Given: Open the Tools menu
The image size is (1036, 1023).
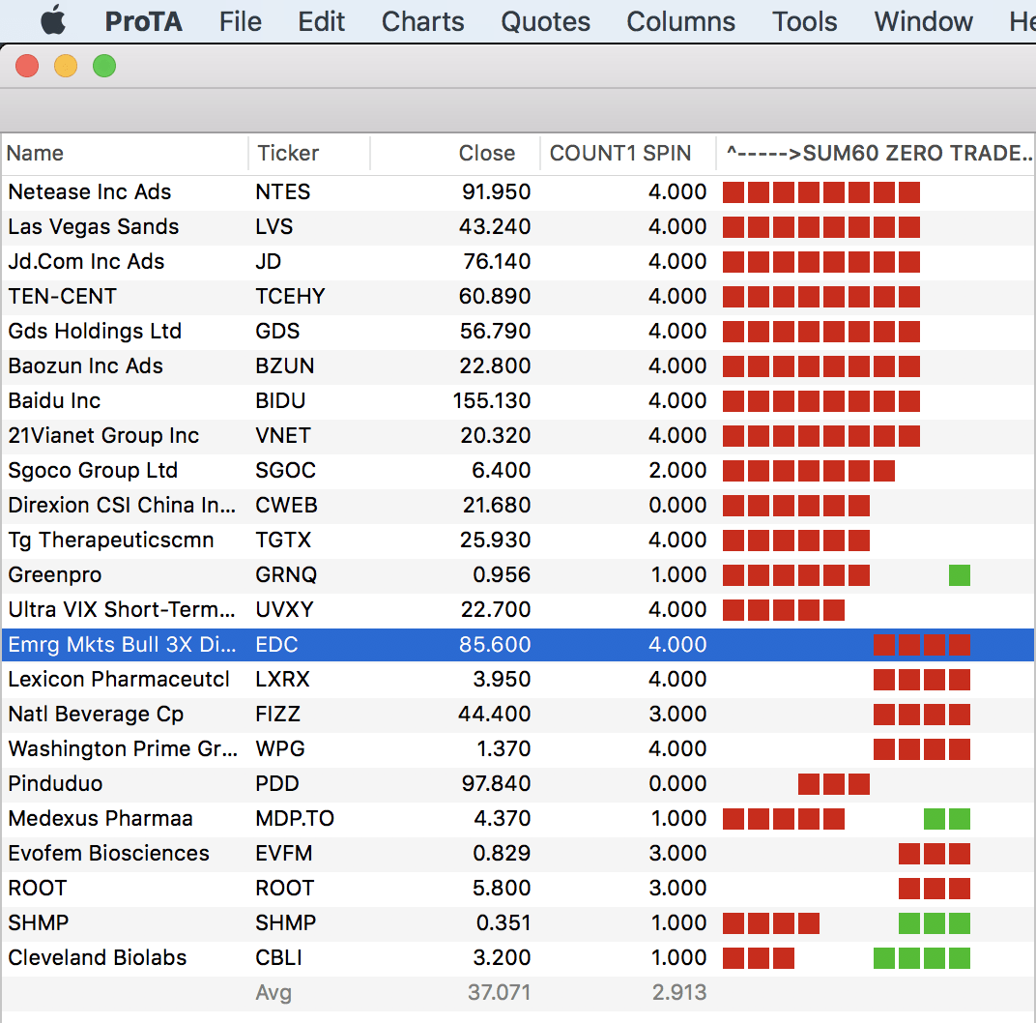Looking at the screenshot, I should point(804,21).
